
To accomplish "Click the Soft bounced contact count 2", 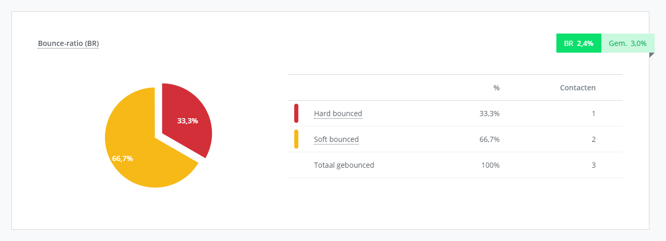I will 594,139.
